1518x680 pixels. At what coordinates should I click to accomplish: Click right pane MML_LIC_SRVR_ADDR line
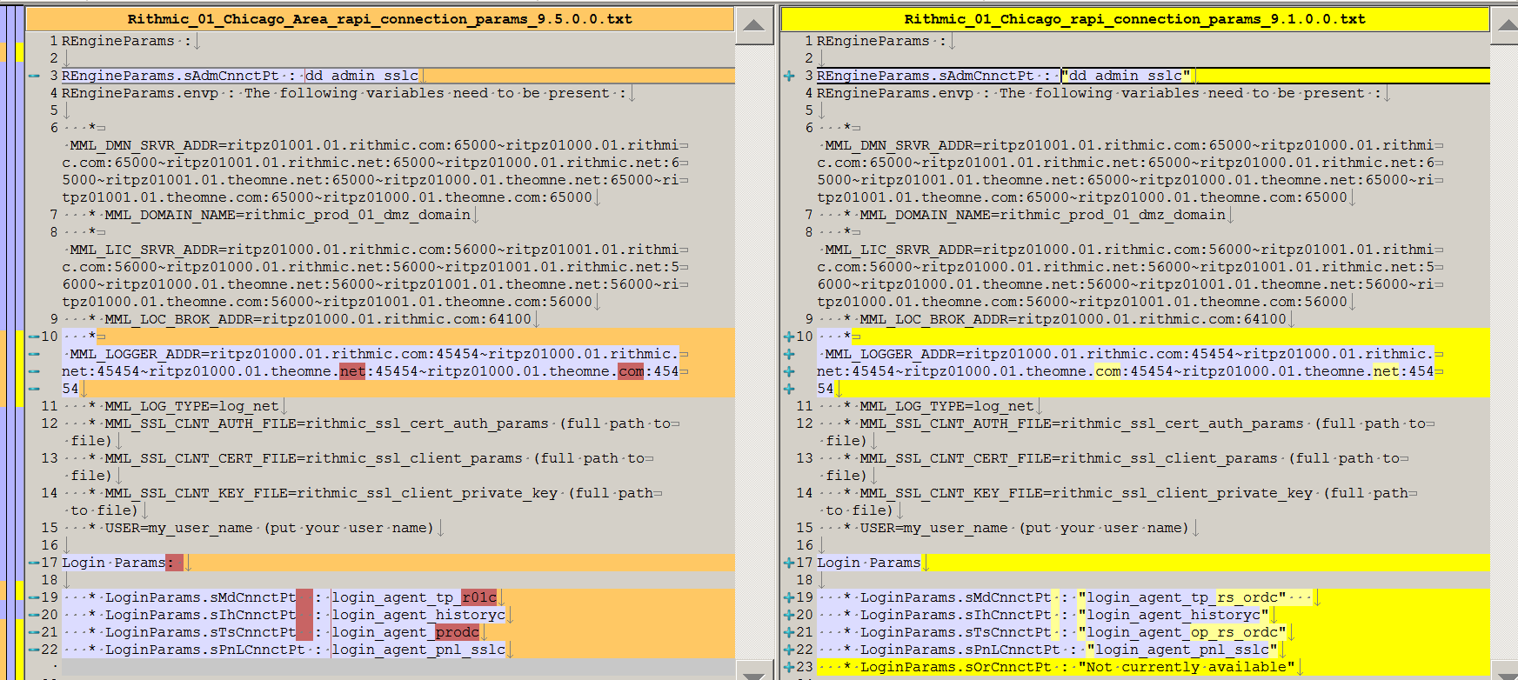click(x=1130, y=250)
